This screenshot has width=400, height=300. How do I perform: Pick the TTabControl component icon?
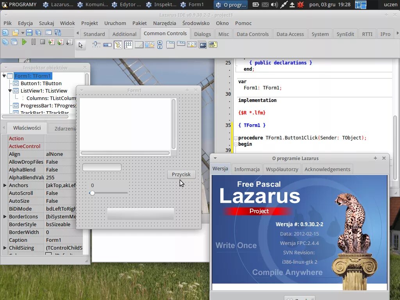coord(181,44)
